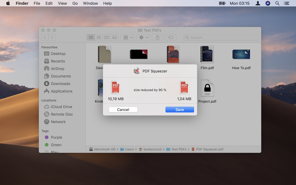Select the black PDF thumbnail with red corner
Viewport: 296px width, 185px height.
click(x=138, y=54)
